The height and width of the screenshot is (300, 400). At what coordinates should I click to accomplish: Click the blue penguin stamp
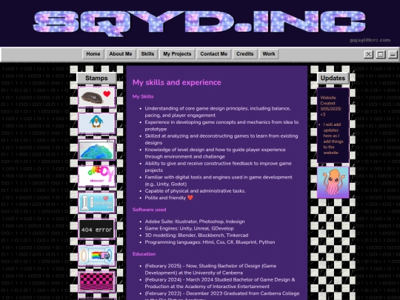(x=97, y=123)
